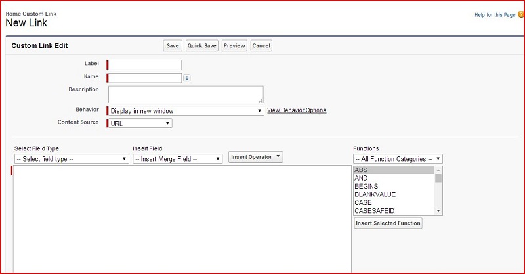Select ABS in the functions list
This screenshot has height=274, width=525.
point(394,170)
